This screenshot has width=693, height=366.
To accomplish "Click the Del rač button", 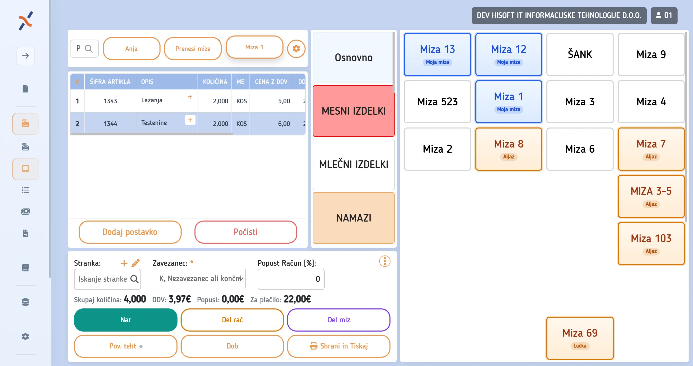I will [x=232, y=320].
